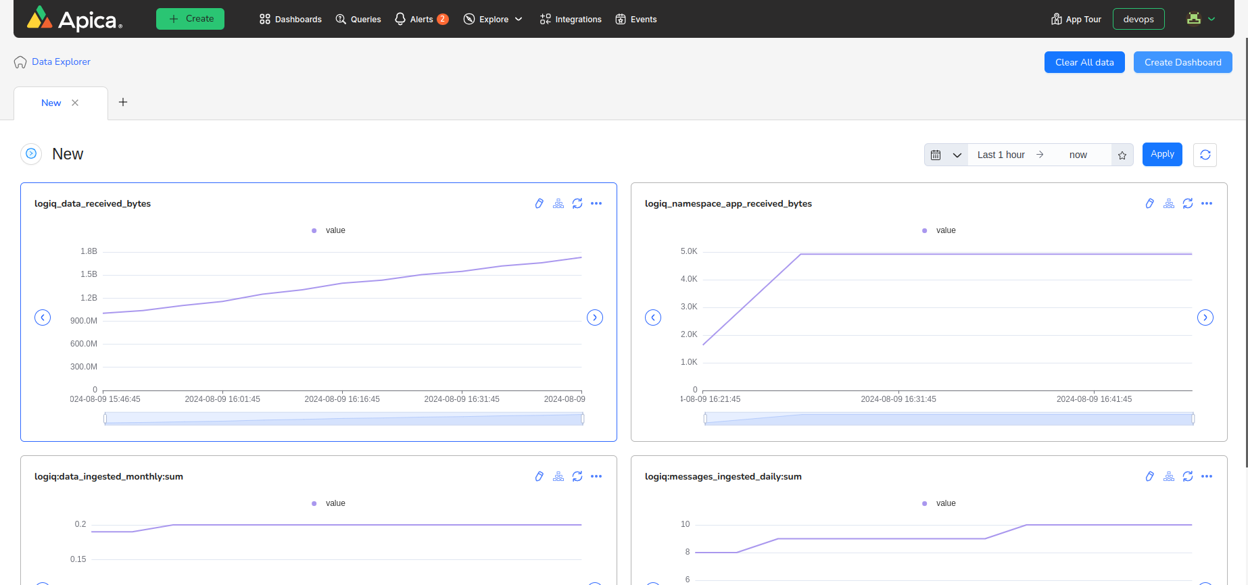Click the favorite star next to time range
The height and width of the screenshot is (585, 1248).
pos(1122,155)
